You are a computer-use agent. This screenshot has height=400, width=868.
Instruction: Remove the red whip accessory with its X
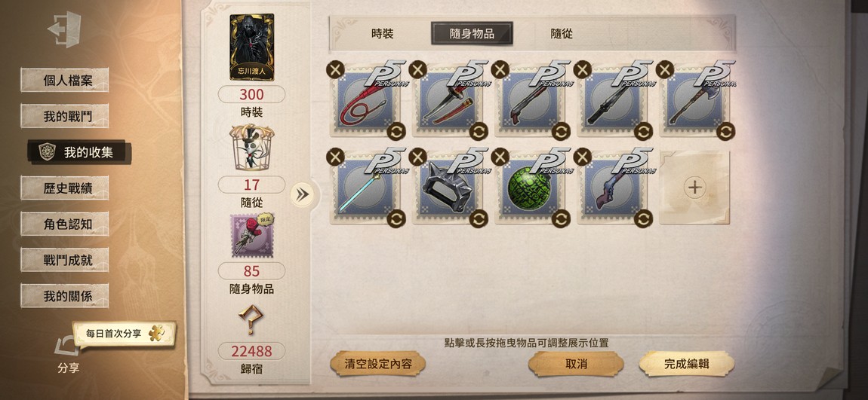click(x=335, y=69)
